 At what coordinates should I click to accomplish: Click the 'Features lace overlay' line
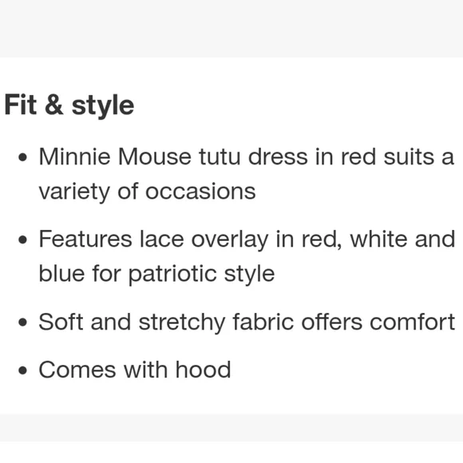coord(247,239)
